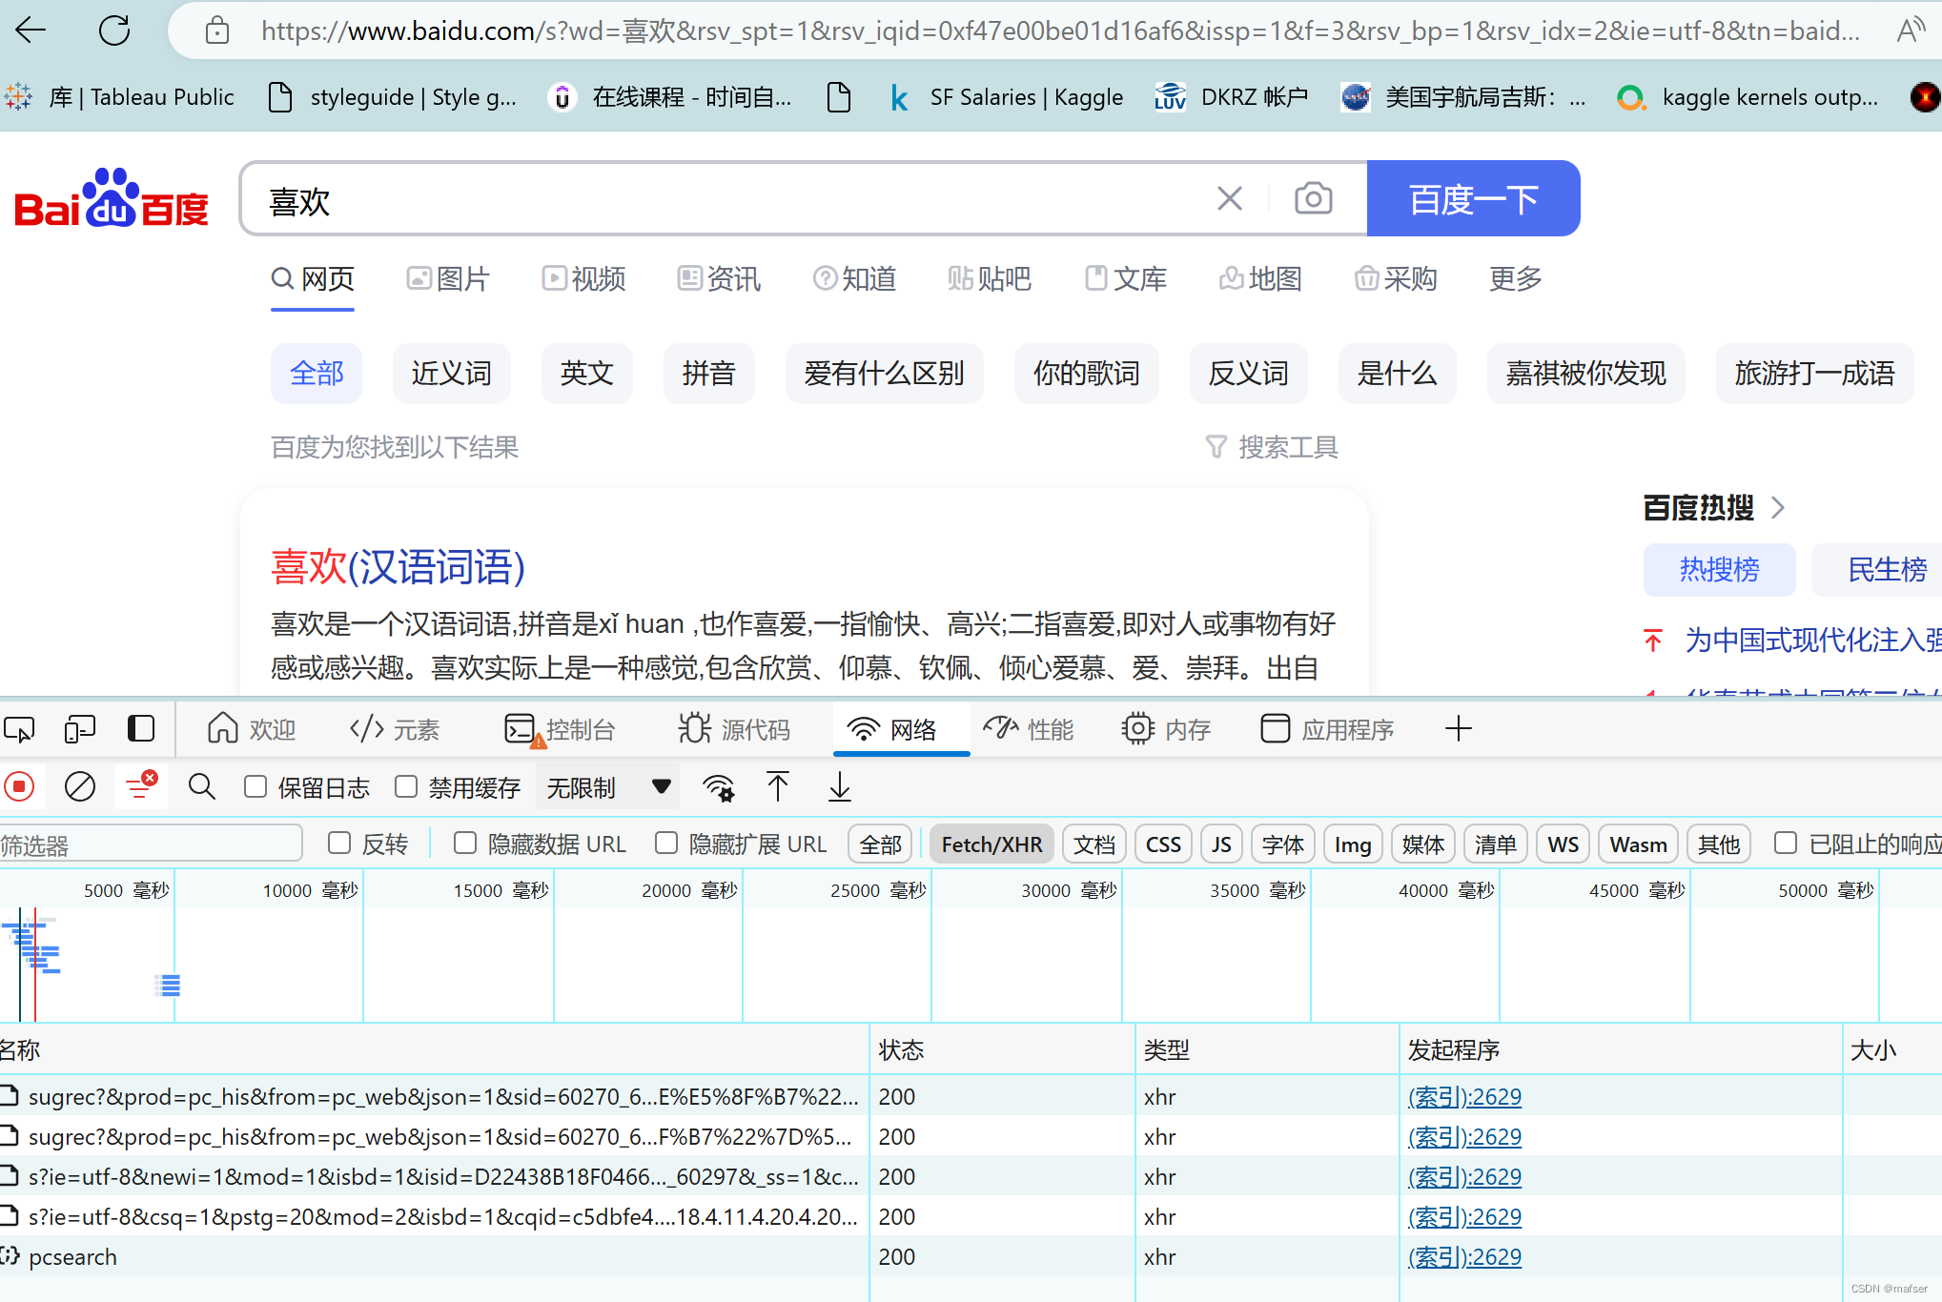Open the styleguide bookmark

(x=393, y=97)
